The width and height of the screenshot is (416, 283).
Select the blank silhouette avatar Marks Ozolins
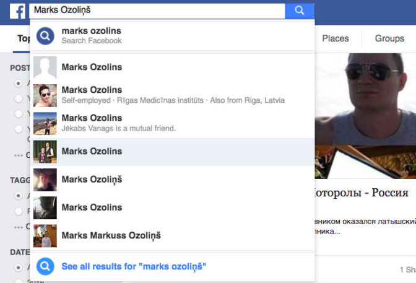[x=173, y=67]
